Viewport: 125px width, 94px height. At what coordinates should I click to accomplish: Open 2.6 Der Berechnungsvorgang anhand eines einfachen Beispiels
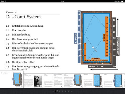click(x=30, y=49)
